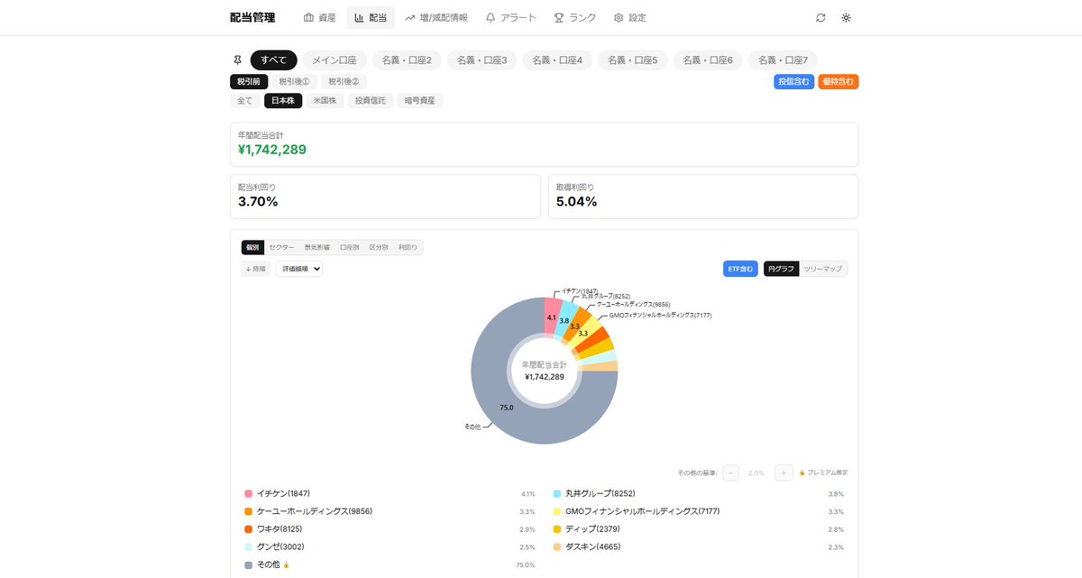1082x578 pixels.
Task: Open the 資産 assets page
Action: click(x=320, y=18)
